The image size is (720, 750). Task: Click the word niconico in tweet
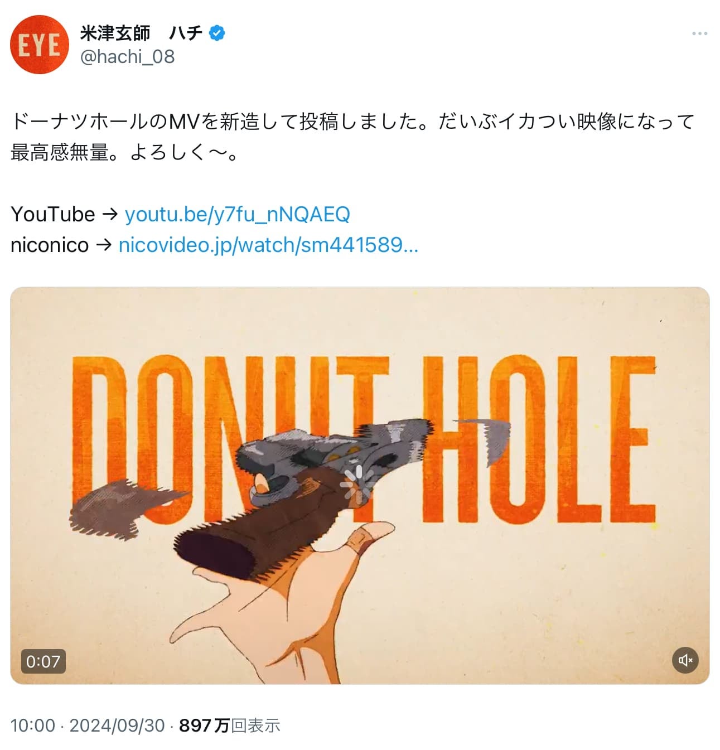[50, 245]
